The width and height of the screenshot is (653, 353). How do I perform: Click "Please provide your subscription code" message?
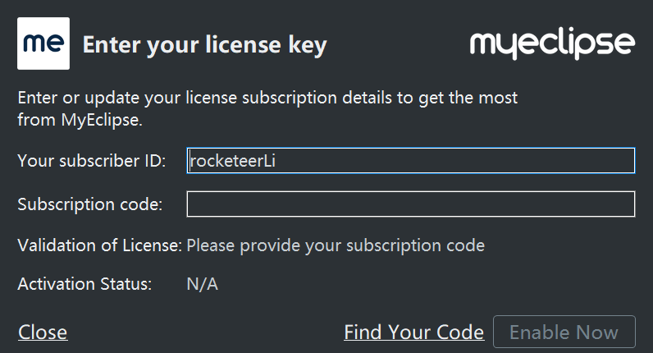336,245
